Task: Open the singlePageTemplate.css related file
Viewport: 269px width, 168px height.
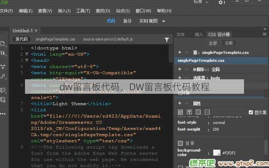Action: [x=55, y=39]
